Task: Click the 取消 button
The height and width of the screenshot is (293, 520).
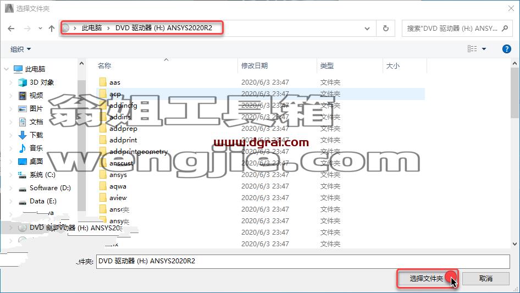Action: point(486,278)
